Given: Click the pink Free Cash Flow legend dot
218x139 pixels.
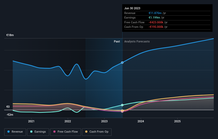Looking at the screenshot, I should point(54,132).
